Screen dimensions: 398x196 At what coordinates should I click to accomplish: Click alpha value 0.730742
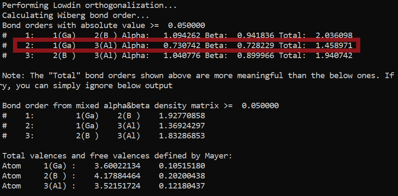(x=182, y=46)
